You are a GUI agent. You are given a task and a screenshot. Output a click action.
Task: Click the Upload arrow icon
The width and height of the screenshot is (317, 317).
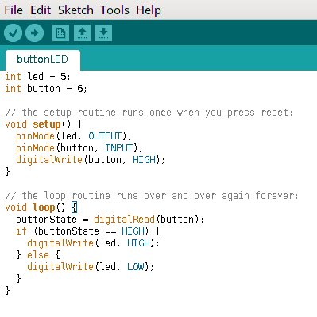[x=34, y=32]
